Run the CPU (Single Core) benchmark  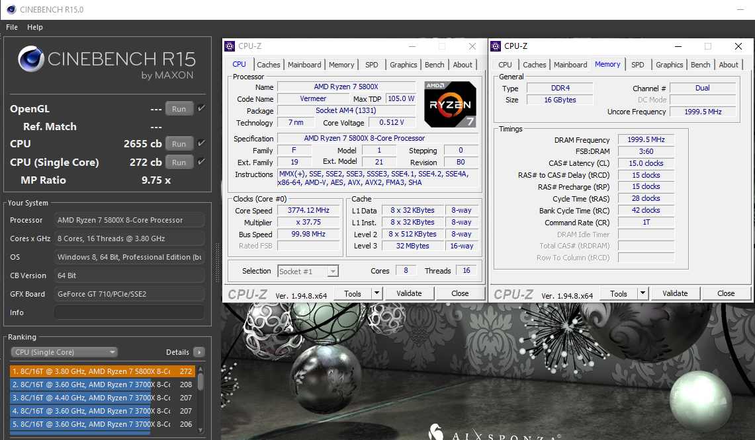[179, 162]
